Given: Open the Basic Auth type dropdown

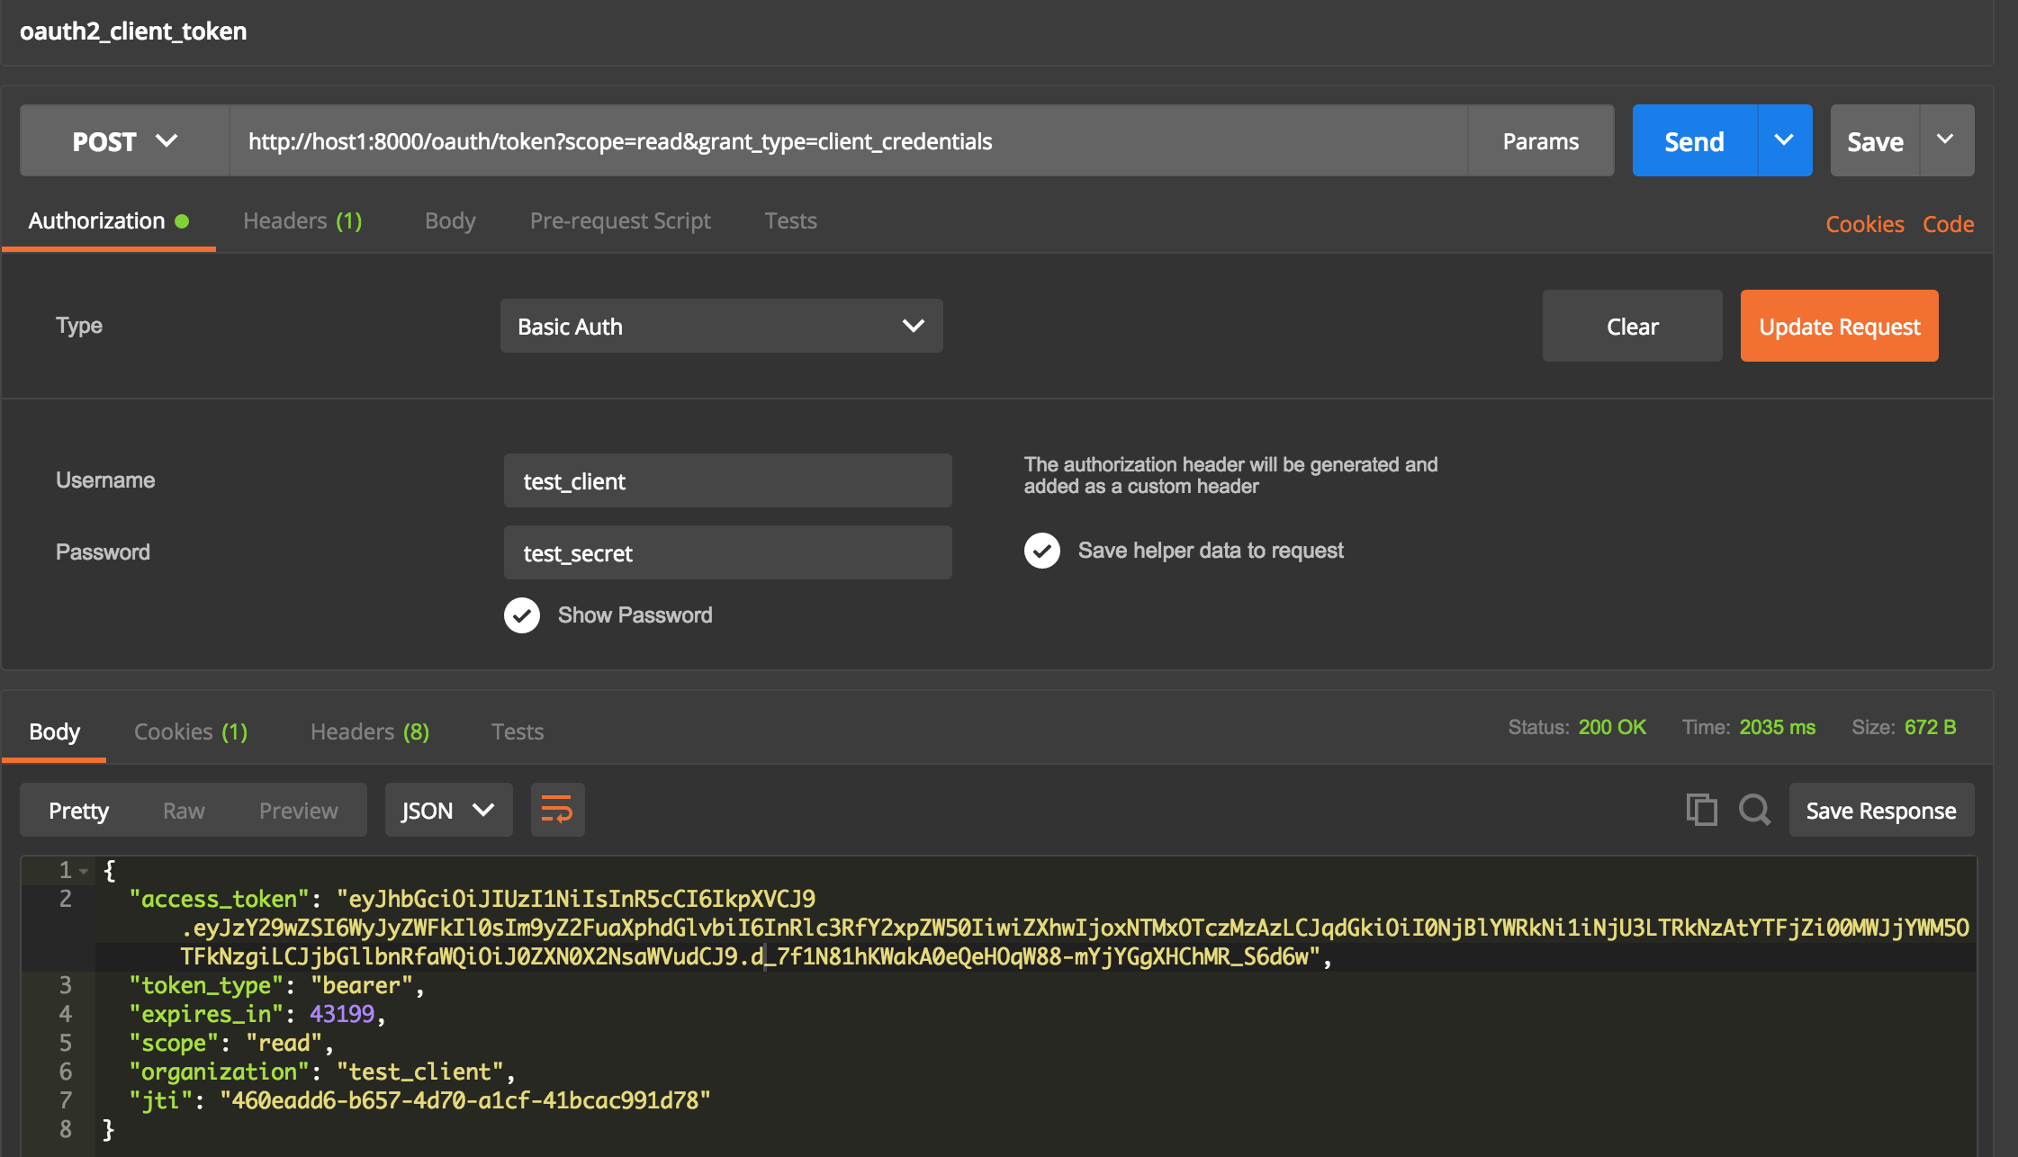Looking at the screenshot, I should (721, 326).
